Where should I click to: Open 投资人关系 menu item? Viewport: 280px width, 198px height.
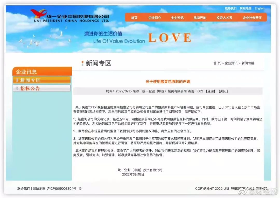pyautogui.click(x=224, y=18)
